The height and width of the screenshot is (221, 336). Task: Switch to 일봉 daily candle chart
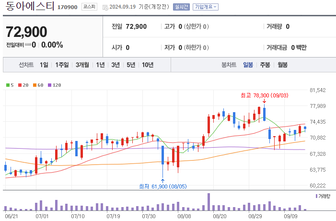pos(248,65)
